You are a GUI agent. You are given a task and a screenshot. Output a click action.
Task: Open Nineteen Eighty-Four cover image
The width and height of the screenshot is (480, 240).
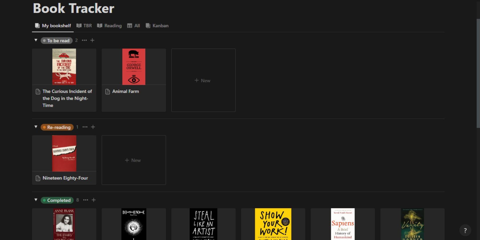click(64, 153)
